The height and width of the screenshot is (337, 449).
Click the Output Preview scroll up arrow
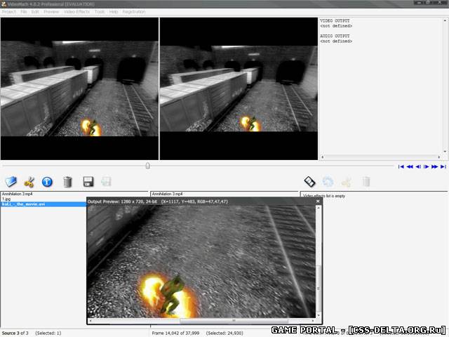[318, 208]
